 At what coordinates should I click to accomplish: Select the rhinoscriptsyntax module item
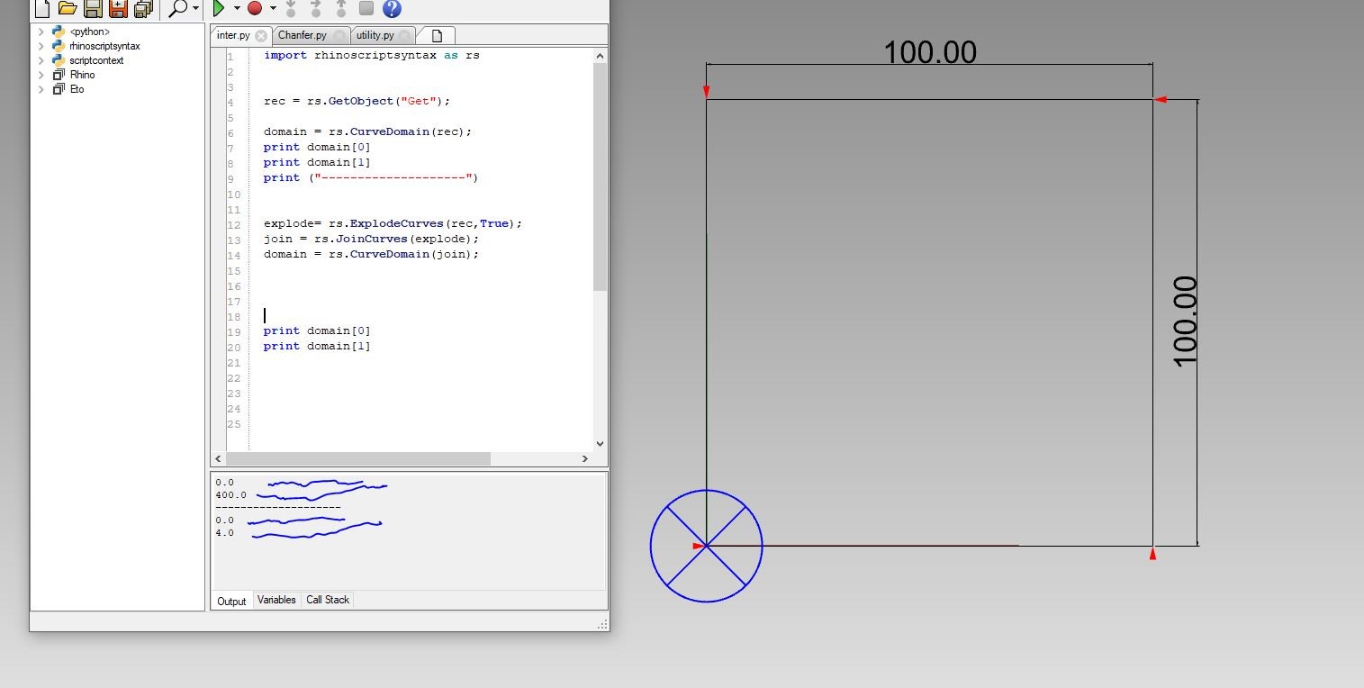104,46
